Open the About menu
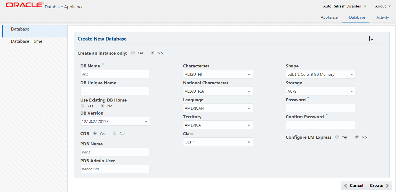The image size is (396, 192). 383,6
